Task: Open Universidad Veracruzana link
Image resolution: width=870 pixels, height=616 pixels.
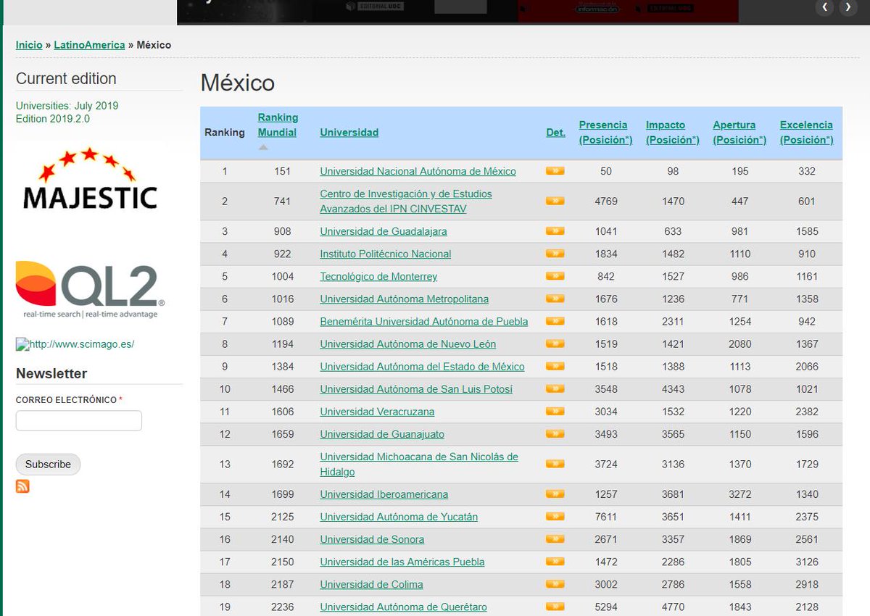Action: click(x=377, y=412)
